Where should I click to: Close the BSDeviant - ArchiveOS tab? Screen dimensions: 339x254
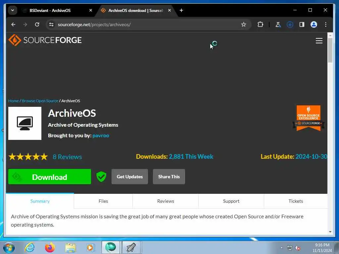91,10
